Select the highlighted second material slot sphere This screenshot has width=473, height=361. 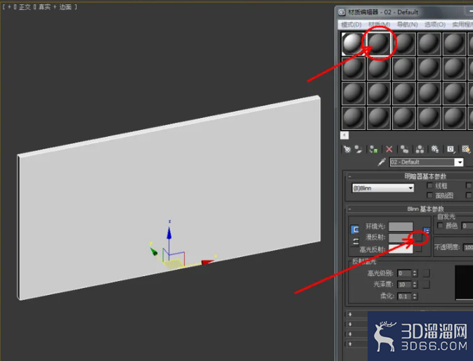379,44
